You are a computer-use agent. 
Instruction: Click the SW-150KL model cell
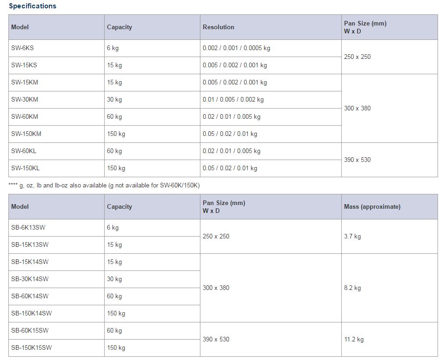pos(56,168)
